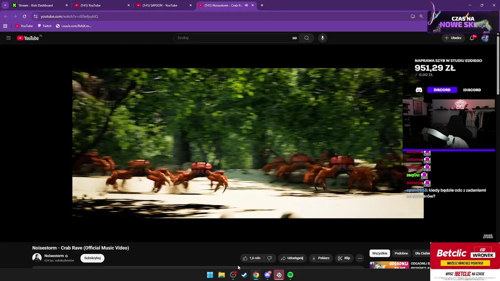This screenshot has width=500, height=281.
Task: Open the Odgadnij recommended video thumbnail
Action: click(389, 265)
